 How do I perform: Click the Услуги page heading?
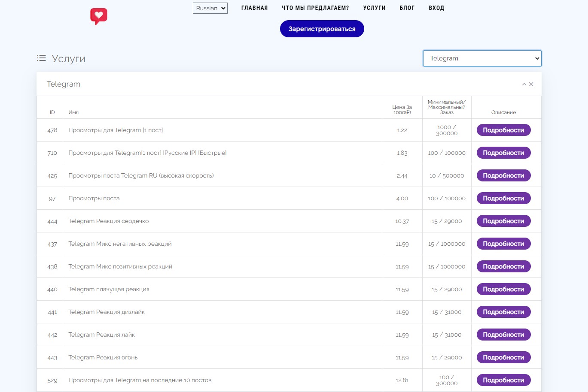[x=68, y=59]
